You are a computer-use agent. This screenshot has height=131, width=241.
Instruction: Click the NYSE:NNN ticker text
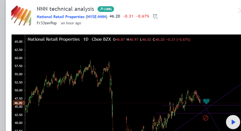[x=96, y=17]
